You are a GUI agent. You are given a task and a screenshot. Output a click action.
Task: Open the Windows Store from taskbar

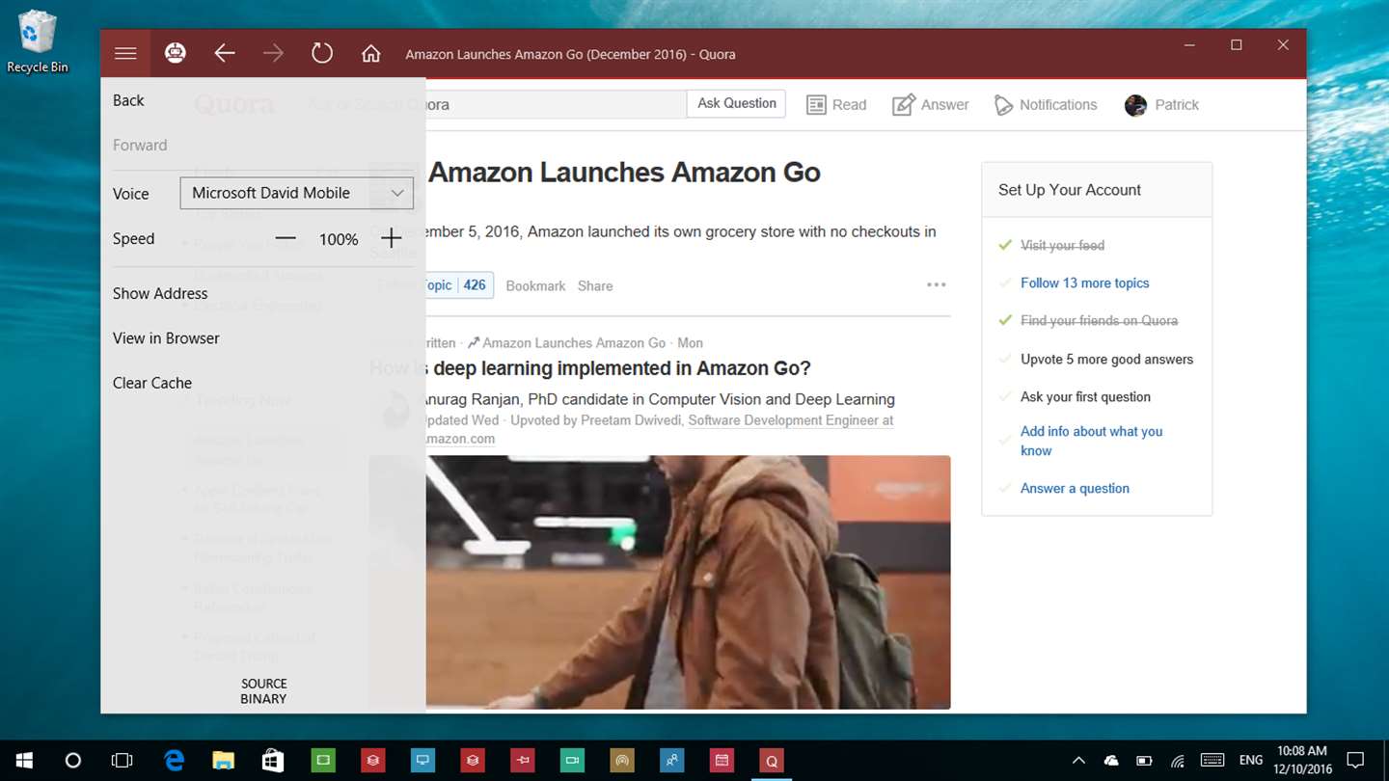point(273,761)
